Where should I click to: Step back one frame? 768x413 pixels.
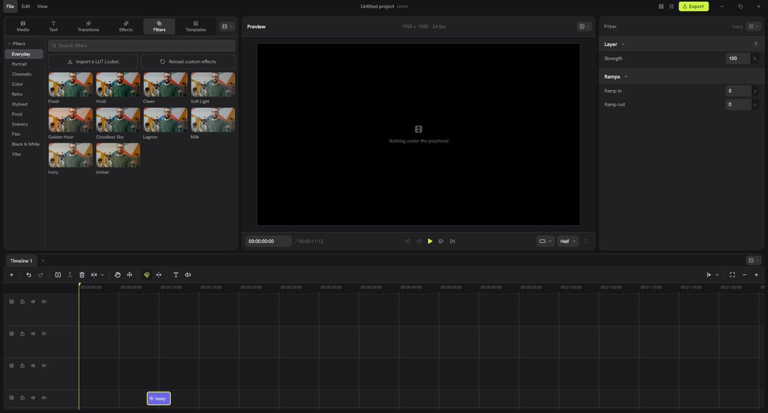click(x=419, y=241)
